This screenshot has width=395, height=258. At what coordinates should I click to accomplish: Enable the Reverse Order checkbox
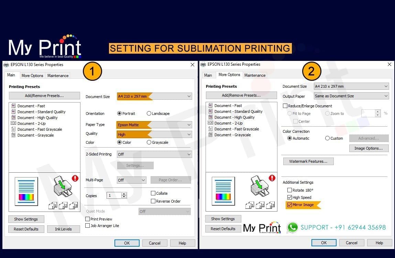[153, 201]
